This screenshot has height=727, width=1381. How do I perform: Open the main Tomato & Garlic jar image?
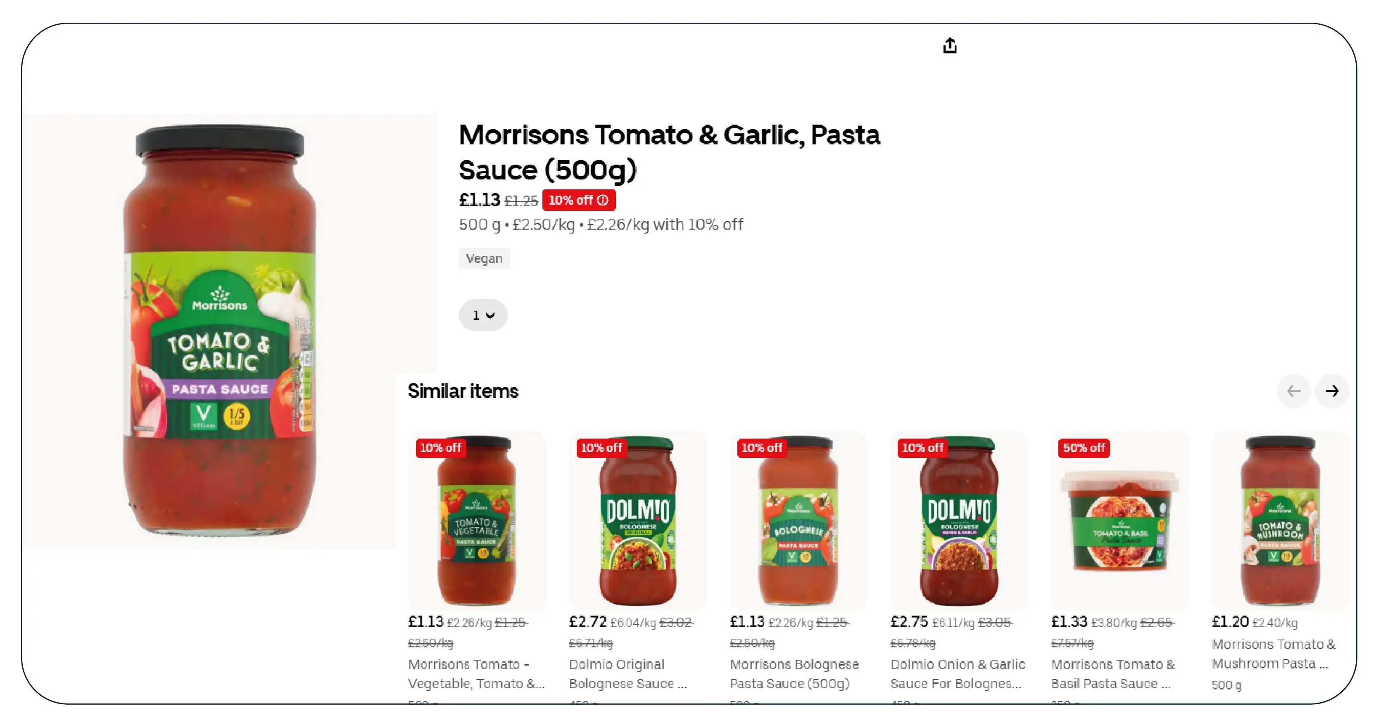point(220,331)
